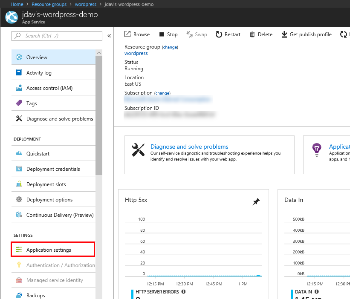Click the Deployment options gear icon
The image size is (350, 299).
point(19,199)
